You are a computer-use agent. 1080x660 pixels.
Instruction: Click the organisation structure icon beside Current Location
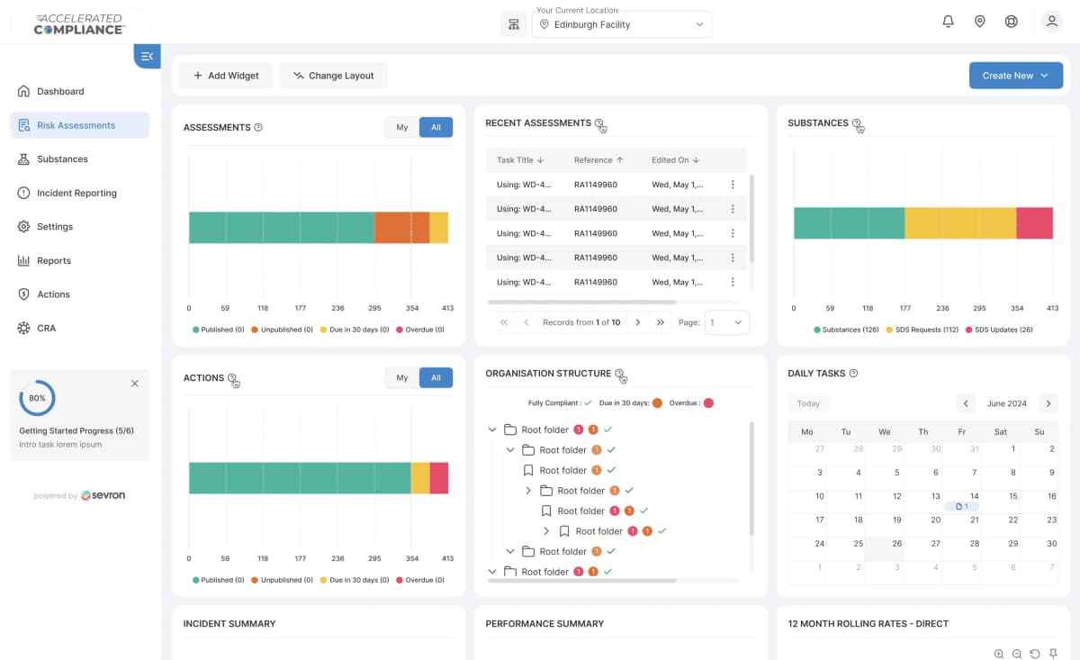[514, 24]
